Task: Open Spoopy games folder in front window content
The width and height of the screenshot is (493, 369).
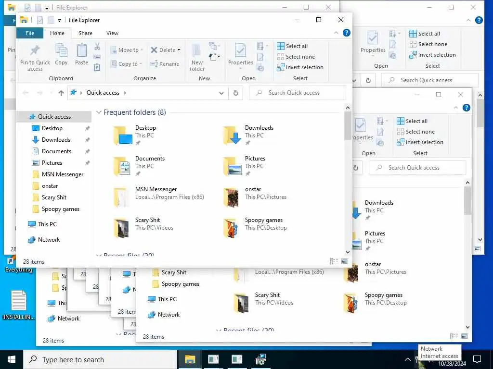Action: click(255, 227)
